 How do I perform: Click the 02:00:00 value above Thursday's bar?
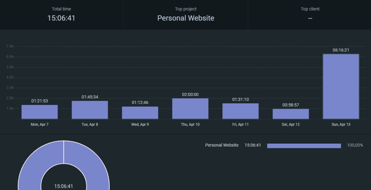coord(190,95)
